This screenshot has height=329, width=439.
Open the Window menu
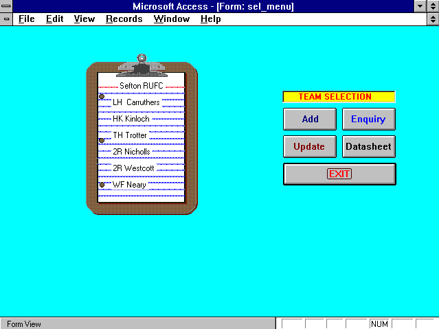click(171, 19)
